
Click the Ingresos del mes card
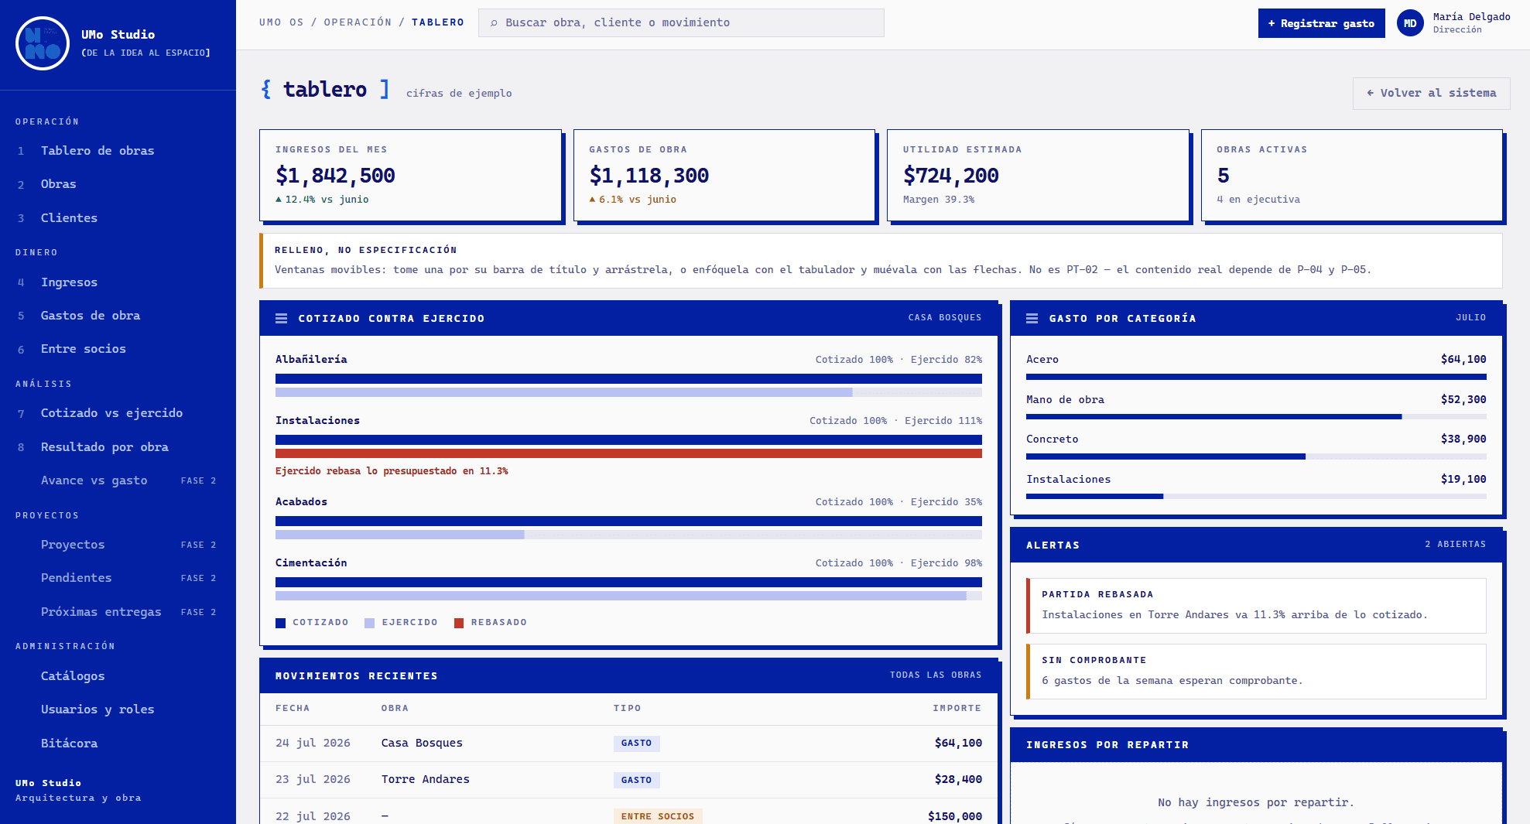(410, 175)
